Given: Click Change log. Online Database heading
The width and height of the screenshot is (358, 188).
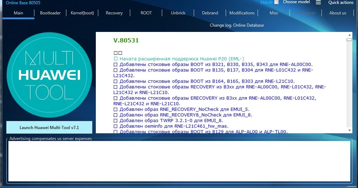Looking at the screenshot, I should (237, 25).
